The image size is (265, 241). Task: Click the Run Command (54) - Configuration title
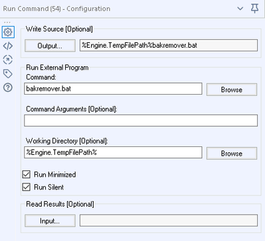point(56,9)
